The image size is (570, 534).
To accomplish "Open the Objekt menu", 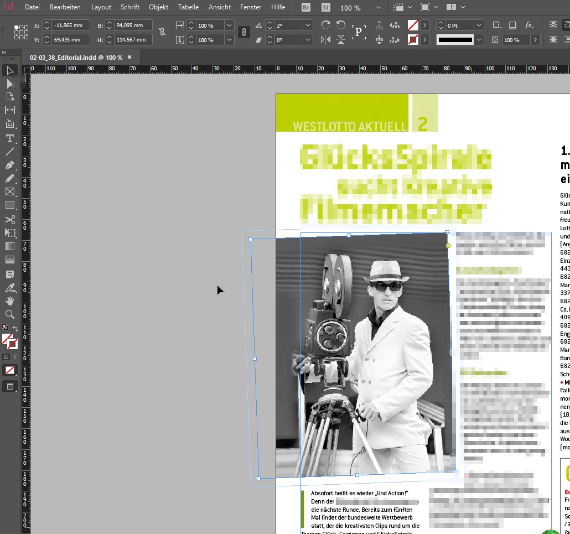I will pyautogui.click(x=158, y=7).
